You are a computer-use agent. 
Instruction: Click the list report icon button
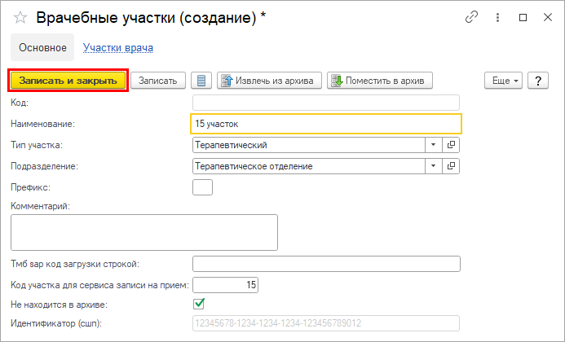tap(201, 81)
